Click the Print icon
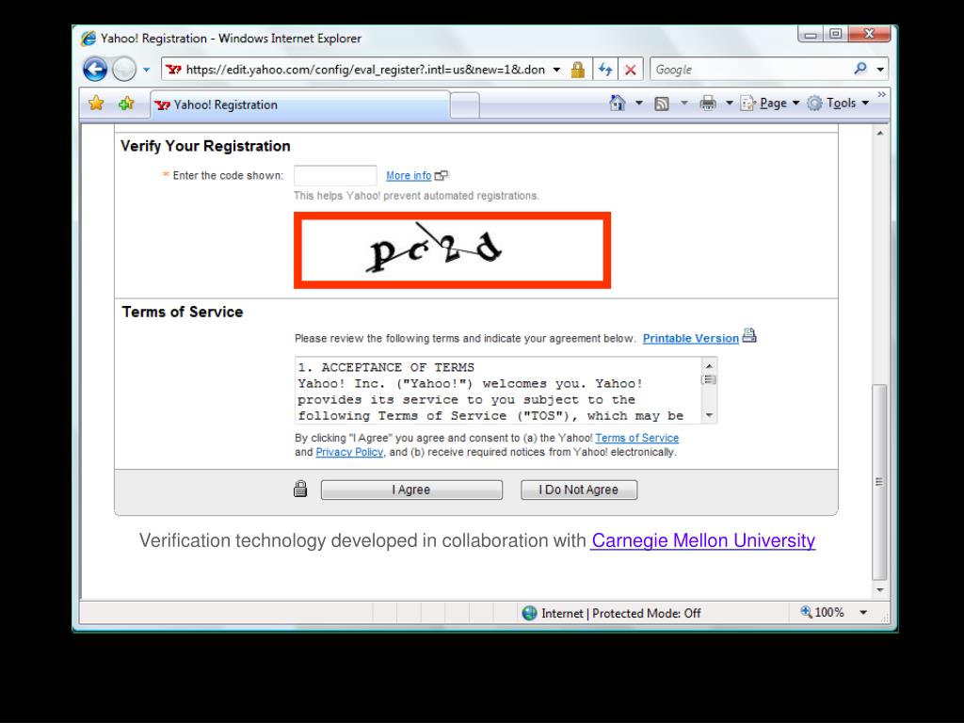The image size is (964, 723). 708,104
